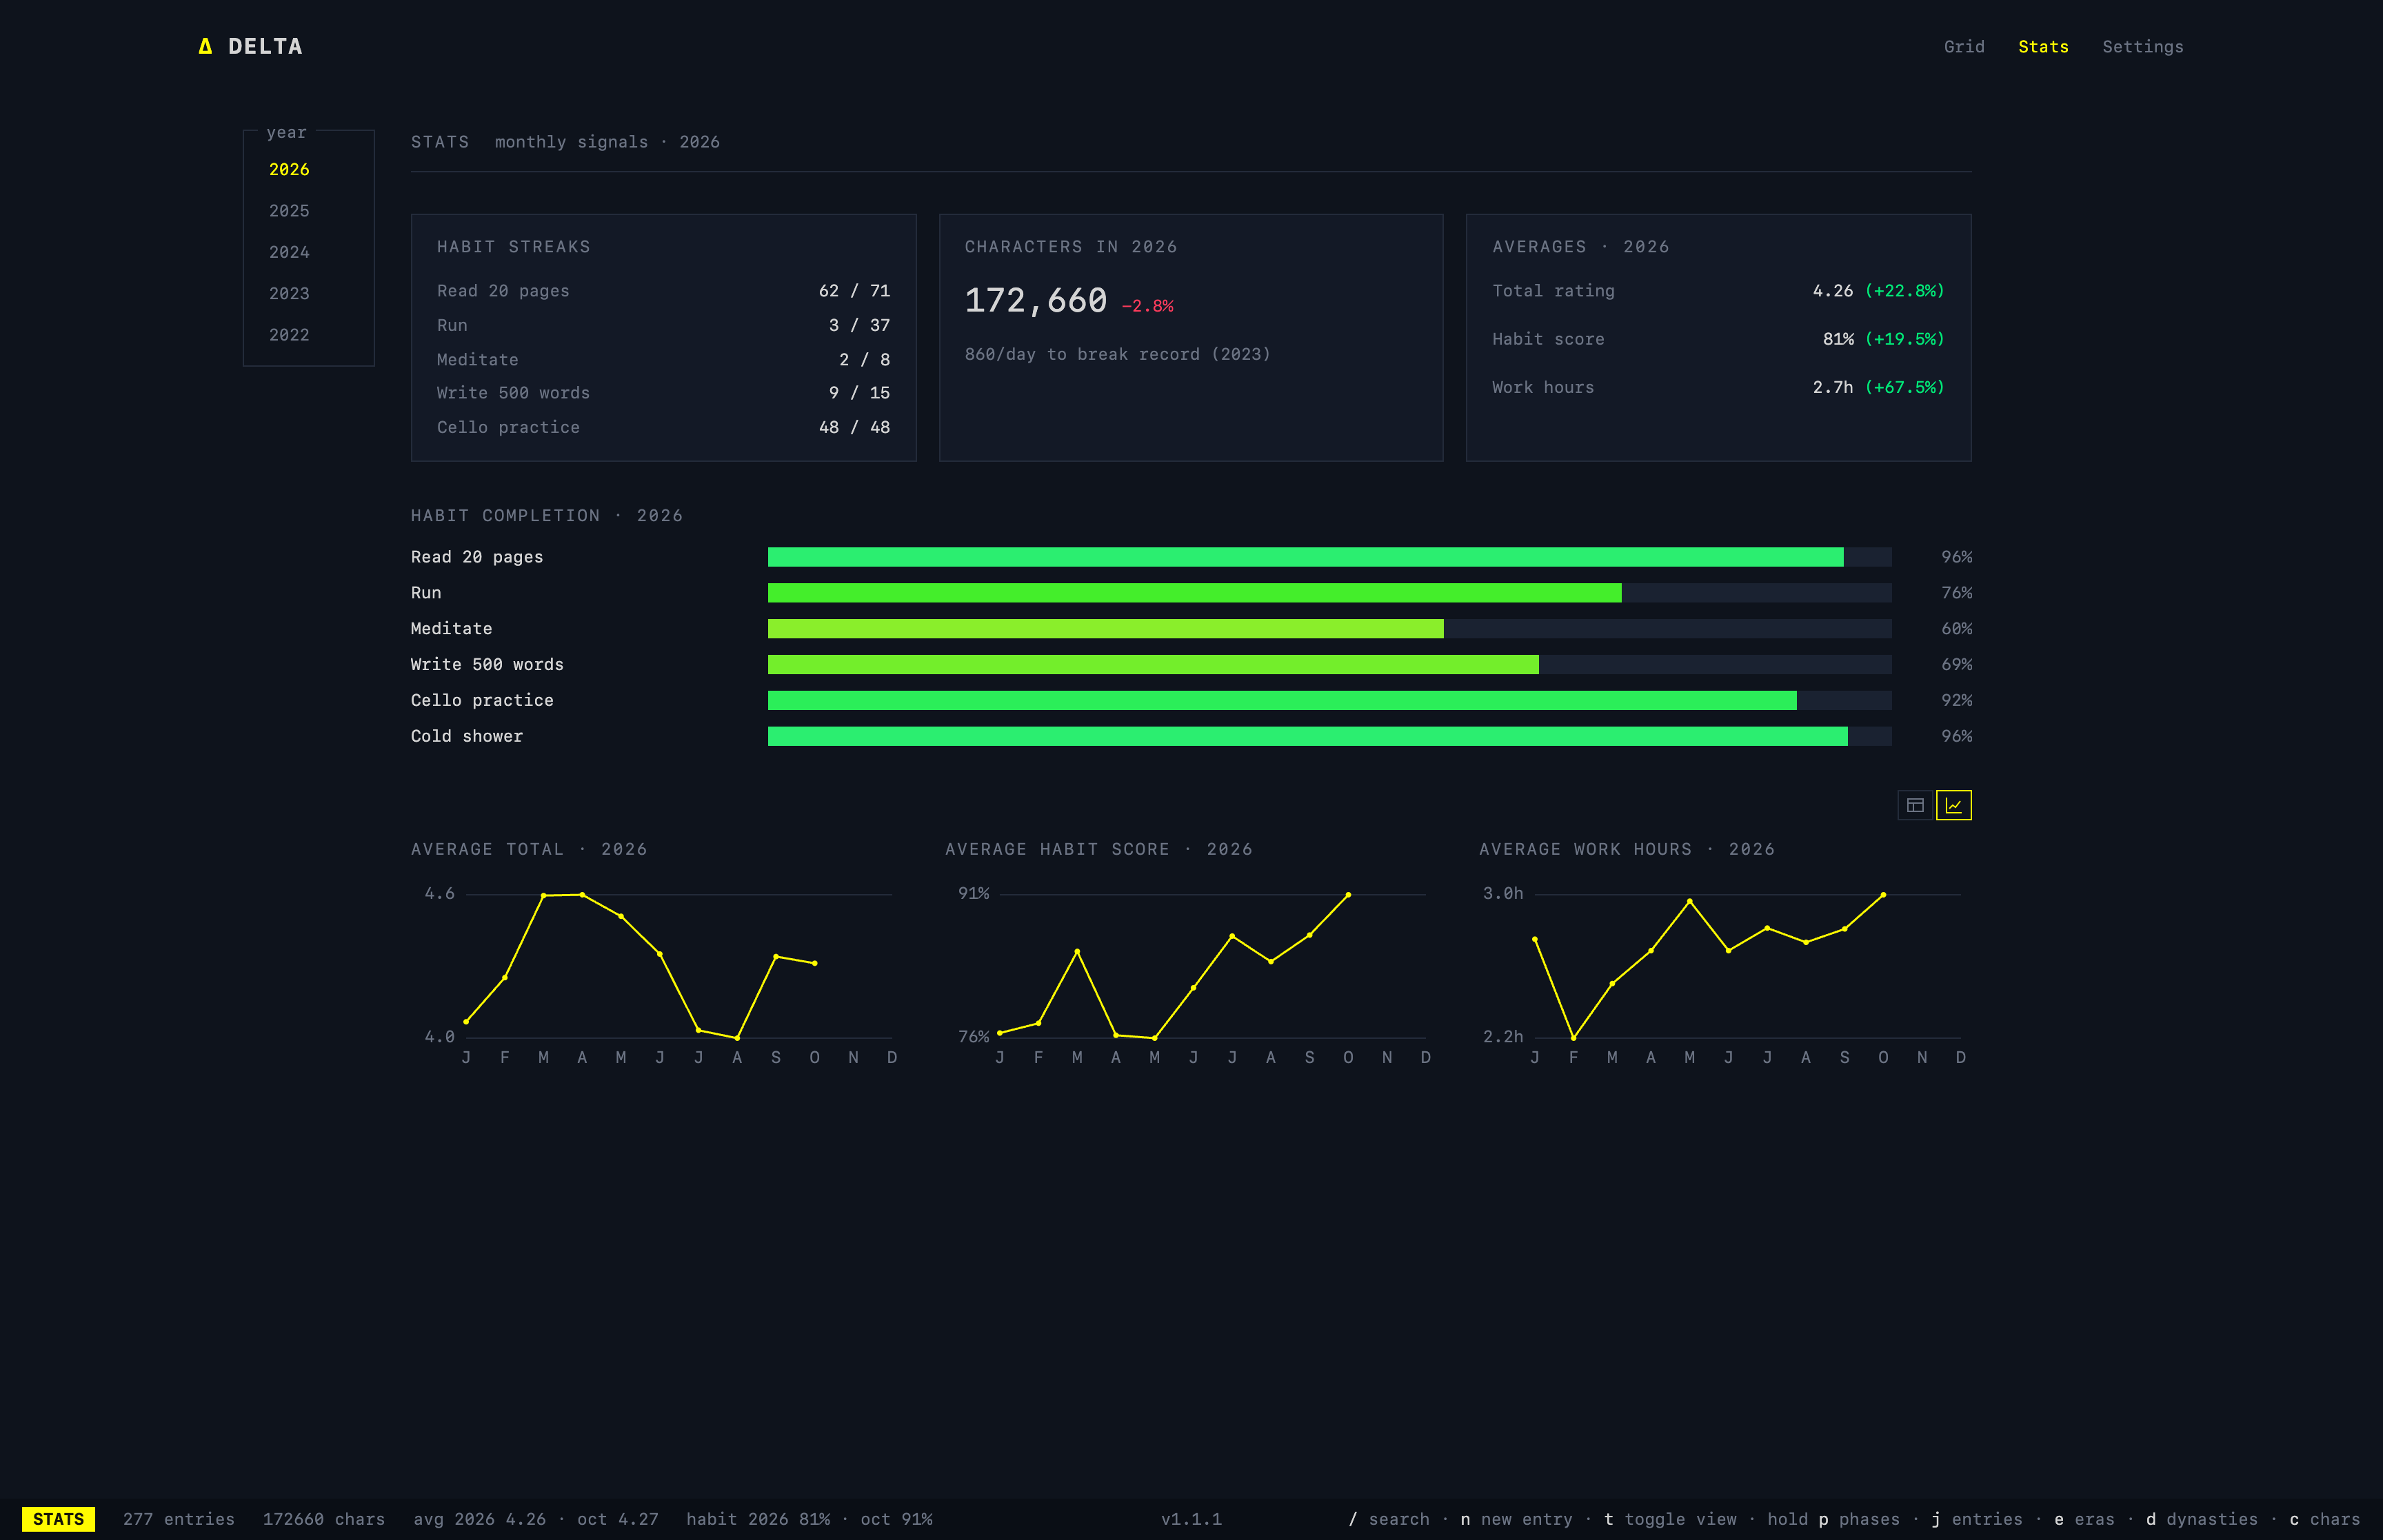Click the Run completion bar
The width and height of the screenshot is (2383, 1540).
pyautogui.click(x=1329, y=593)
